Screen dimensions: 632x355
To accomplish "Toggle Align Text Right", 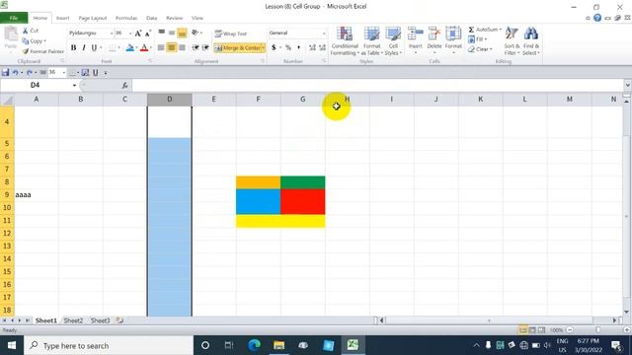I will click(182, 48).
